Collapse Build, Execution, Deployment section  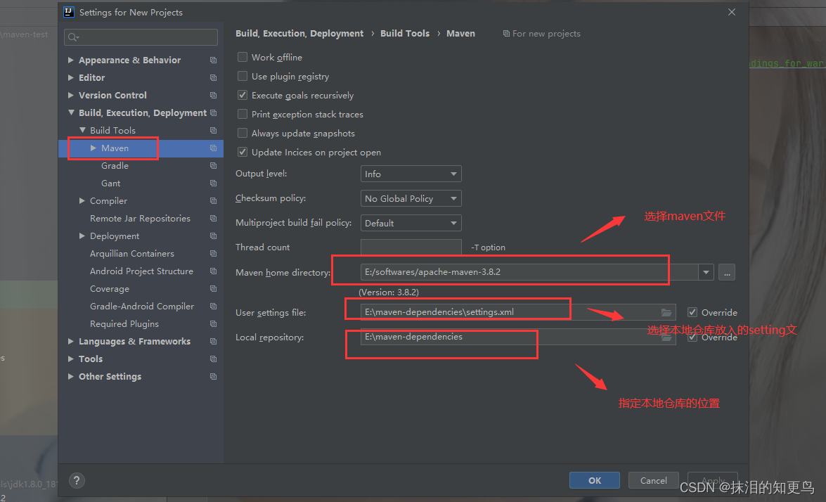pyautogui.click(x=70, y=112)
